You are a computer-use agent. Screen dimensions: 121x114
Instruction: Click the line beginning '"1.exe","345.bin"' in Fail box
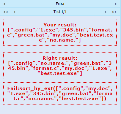60,94
